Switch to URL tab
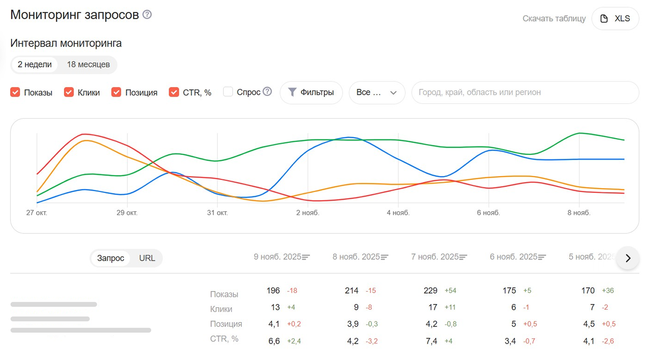Screen dimensions: 650x356 pyautogui.click(x=147, y=258)
